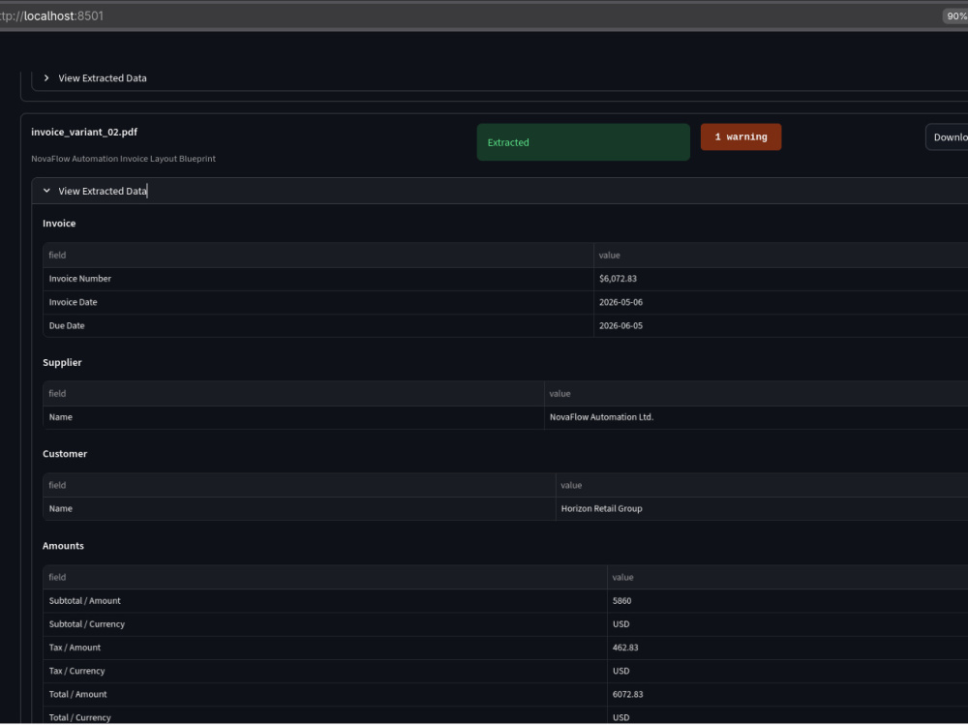Image resolution: width=968 pixels, height=725 pixels.
Task: Click the Supplier section heading
Action: [x=62, y=362]
